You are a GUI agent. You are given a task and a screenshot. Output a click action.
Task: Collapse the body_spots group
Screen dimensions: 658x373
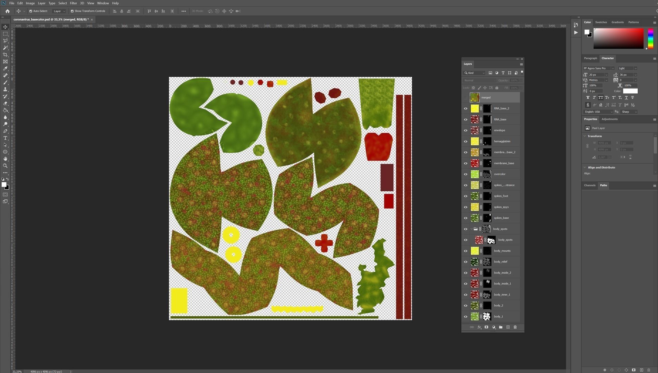click(471, 229)
